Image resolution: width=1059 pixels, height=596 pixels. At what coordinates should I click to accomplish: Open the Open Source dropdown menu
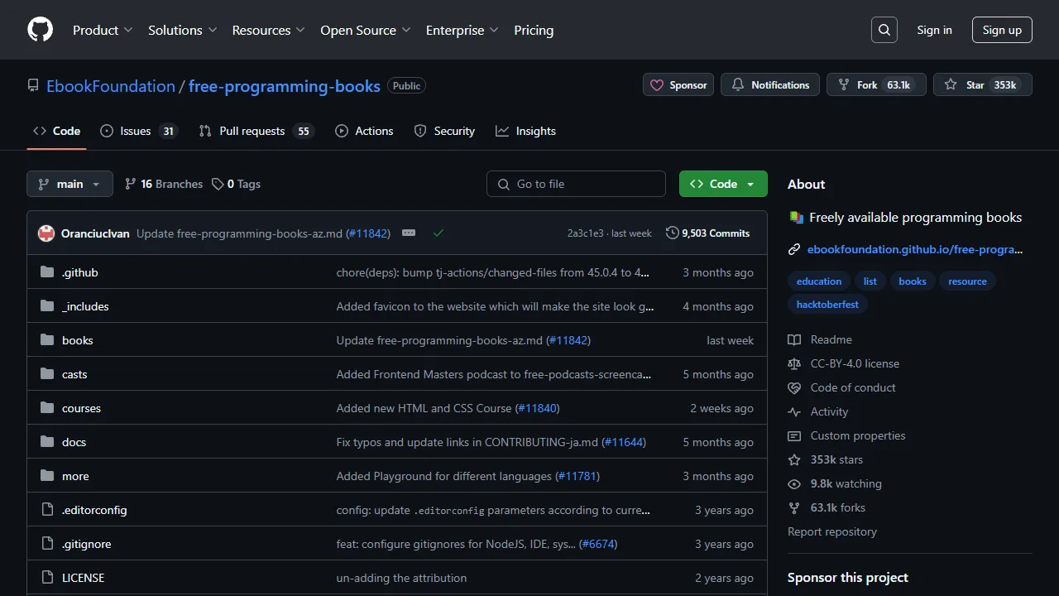pyautogui.click(x=366, y=30)
